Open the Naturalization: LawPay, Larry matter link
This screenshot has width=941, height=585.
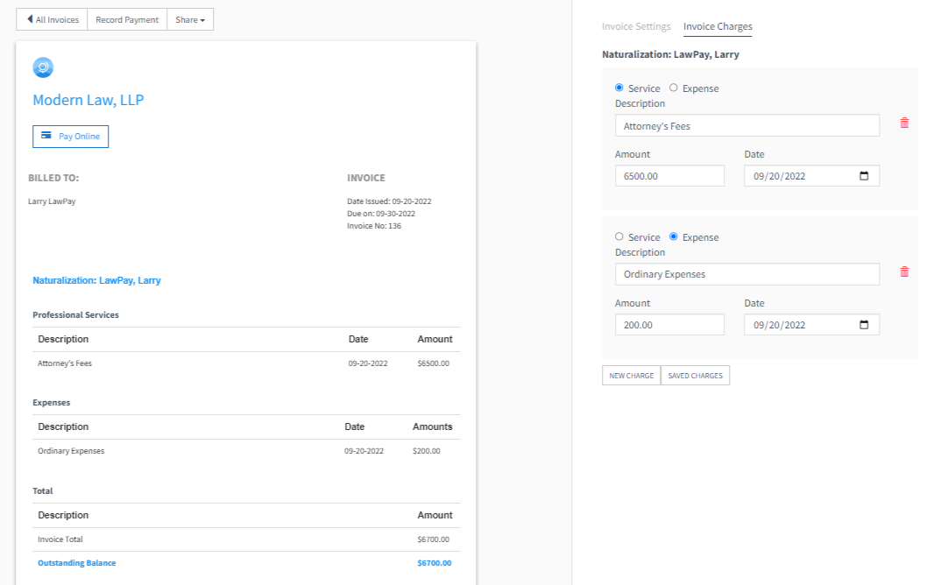click(96, 279)
